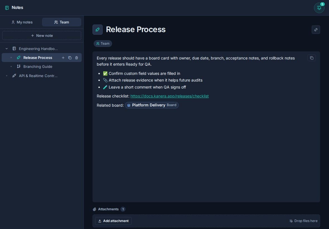This screenshot has height=229, width=329.
Task: Click the Release Process title heading
Action: [x=136, y=29]
